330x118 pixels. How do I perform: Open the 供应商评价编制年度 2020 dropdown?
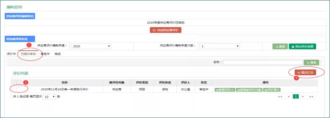pos(91,46)
